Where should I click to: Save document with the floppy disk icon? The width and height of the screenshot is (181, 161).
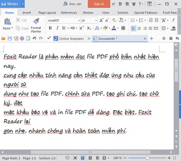[x=10, y=38]
